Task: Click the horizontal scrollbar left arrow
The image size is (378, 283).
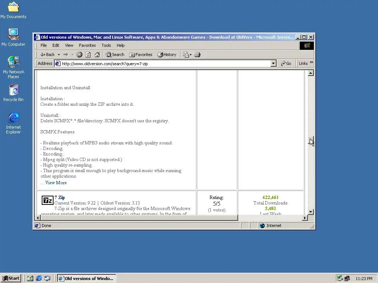Action: pos(38,218)
